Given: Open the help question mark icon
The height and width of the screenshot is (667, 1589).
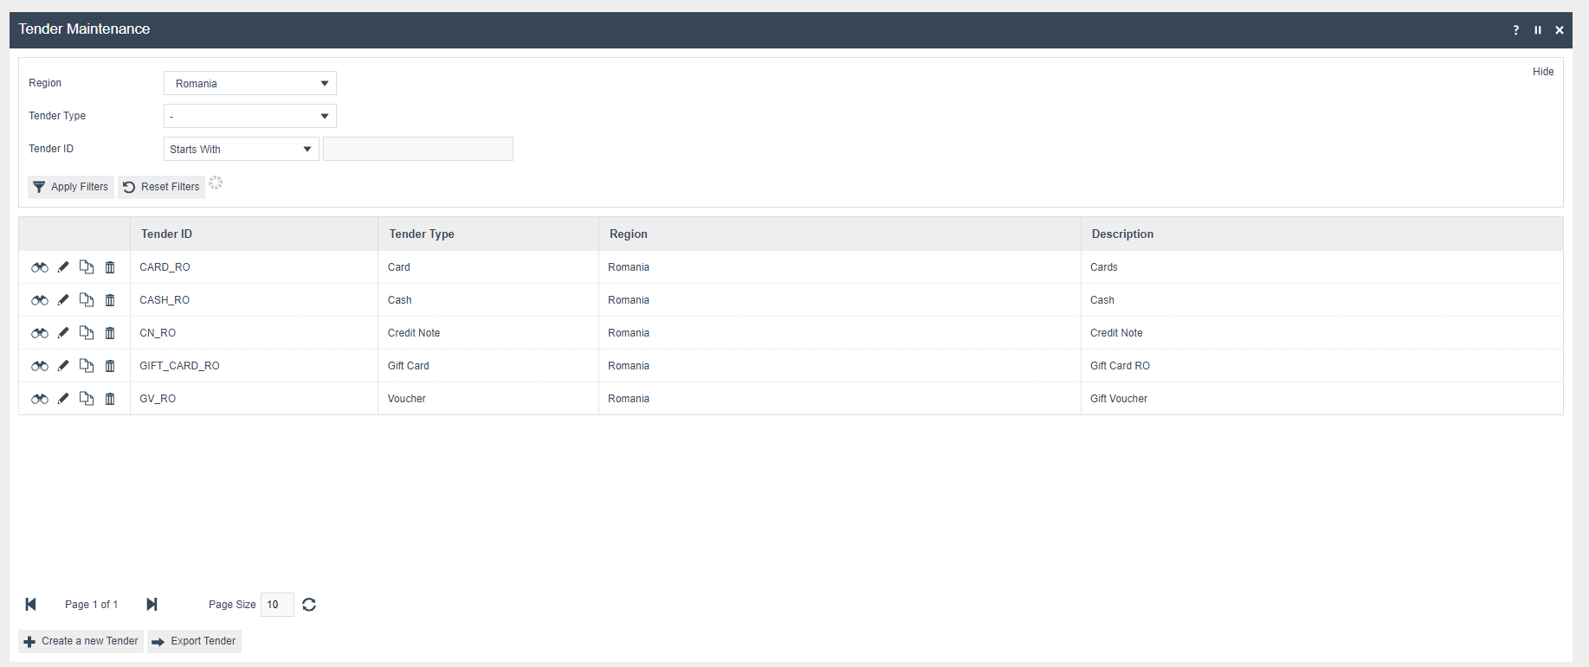Looking at the screenshot, I should pos(1515,30).
